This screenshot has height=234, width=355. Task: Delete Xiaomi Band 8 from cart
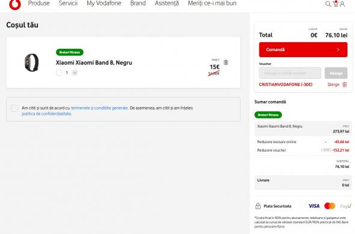[226, 62]
